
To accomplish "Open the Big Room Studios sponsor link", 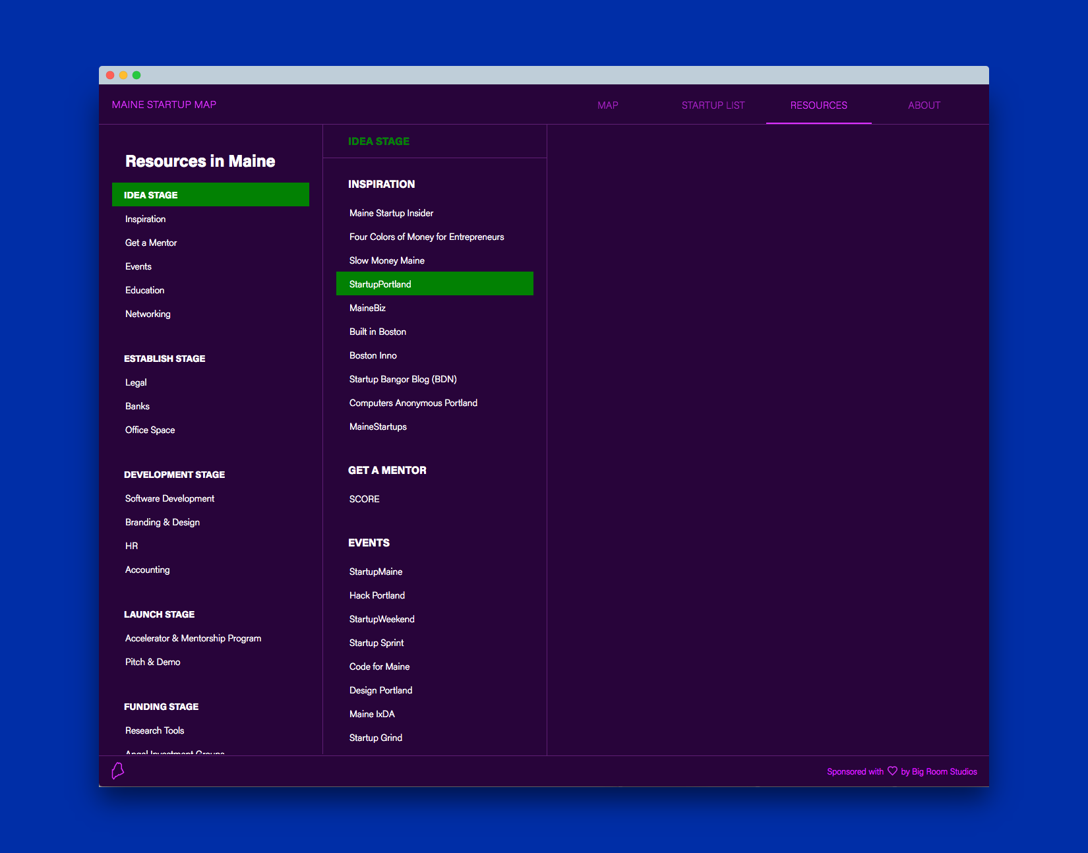I will [944, 771].
